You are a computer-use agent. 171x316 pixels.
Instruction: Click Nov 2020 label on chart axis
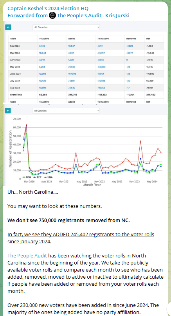click(x=29, y=182)
